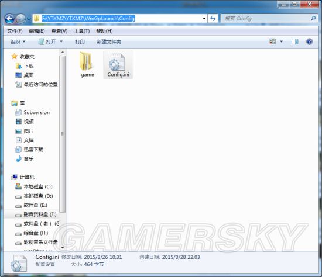Minimize the explorer window

pos(283,4)
